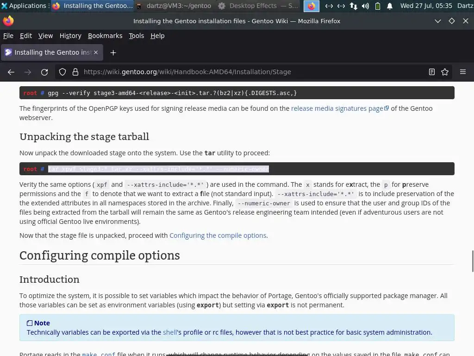Open the Firefox hamburger application menu
This screenshot has height=356, width=474.
[463, 72]
